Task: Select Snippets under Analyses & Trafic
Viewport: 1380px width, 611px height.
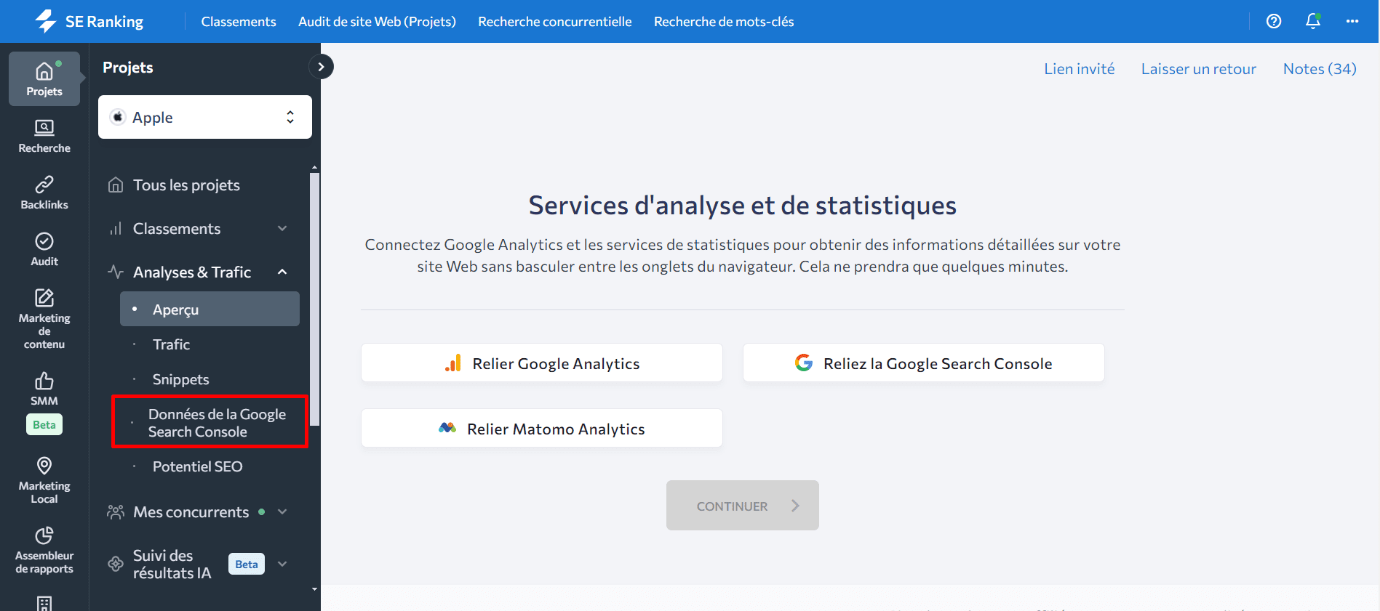Action: click(180, 379)
